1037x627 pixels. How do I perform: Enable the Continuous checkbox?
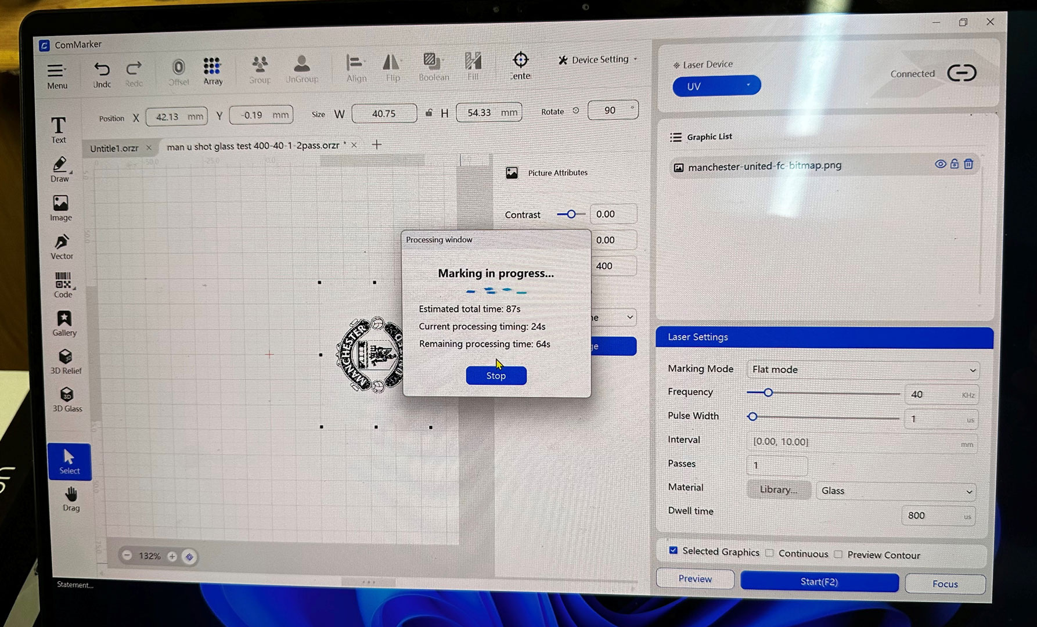coord(769,553)
